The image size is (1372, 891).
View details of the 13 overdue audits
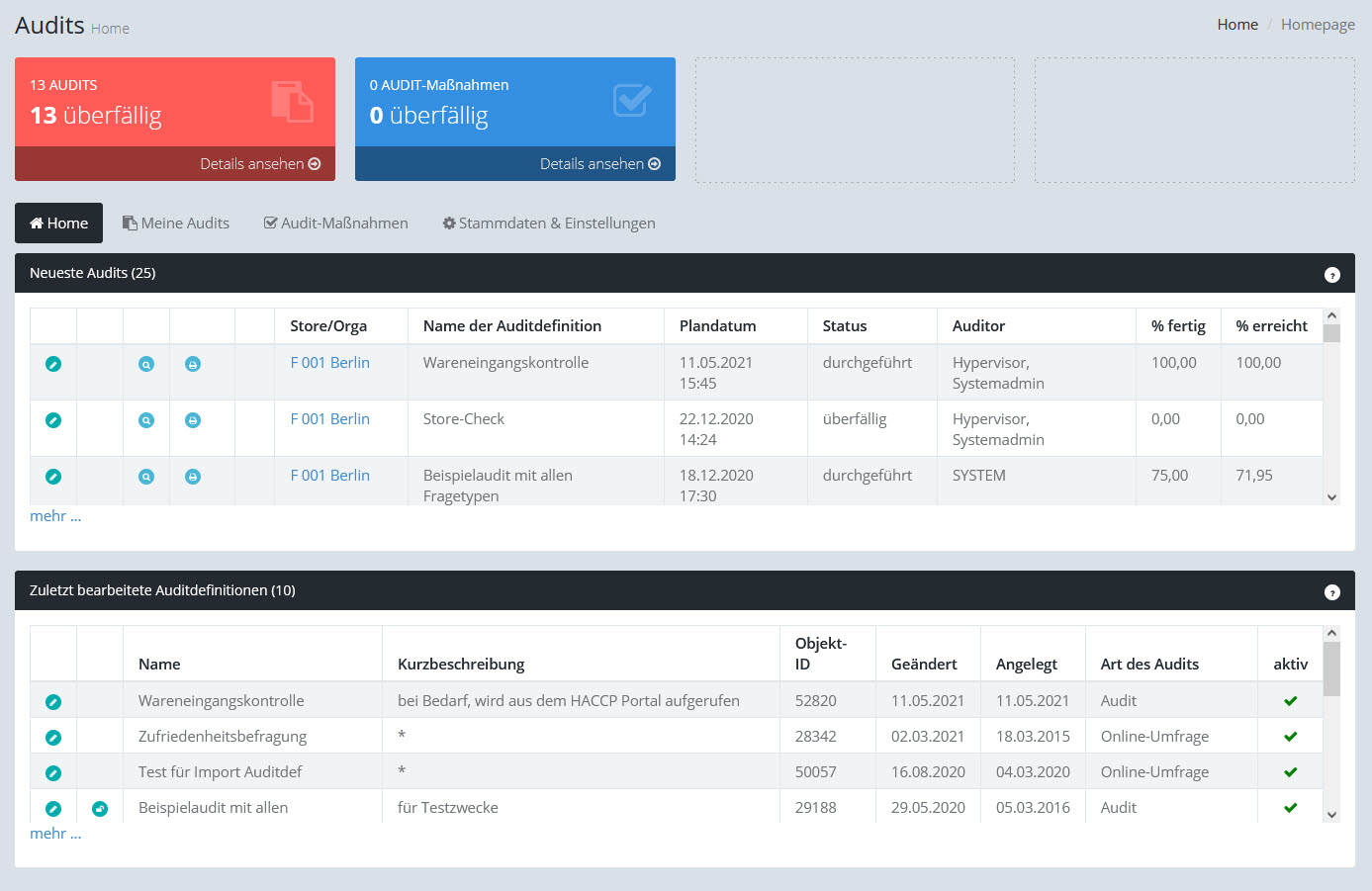tap(260, 164)
